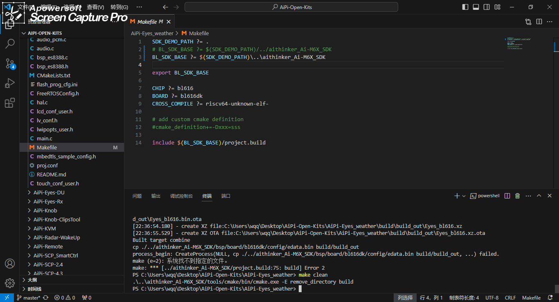Click 列选择 column selection status item
The height and width of the screenshot is (302, 559).
point(405,298)
